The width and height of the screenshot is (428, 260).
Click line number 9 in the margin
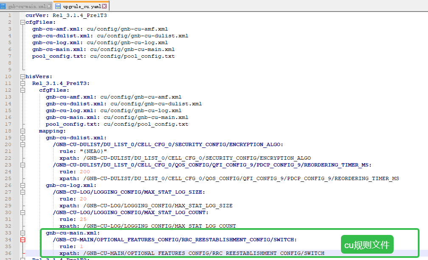[x=9, y=70]
